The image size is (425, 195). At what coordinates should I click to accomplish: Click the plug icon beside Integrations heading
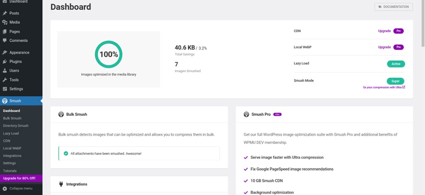61,184
